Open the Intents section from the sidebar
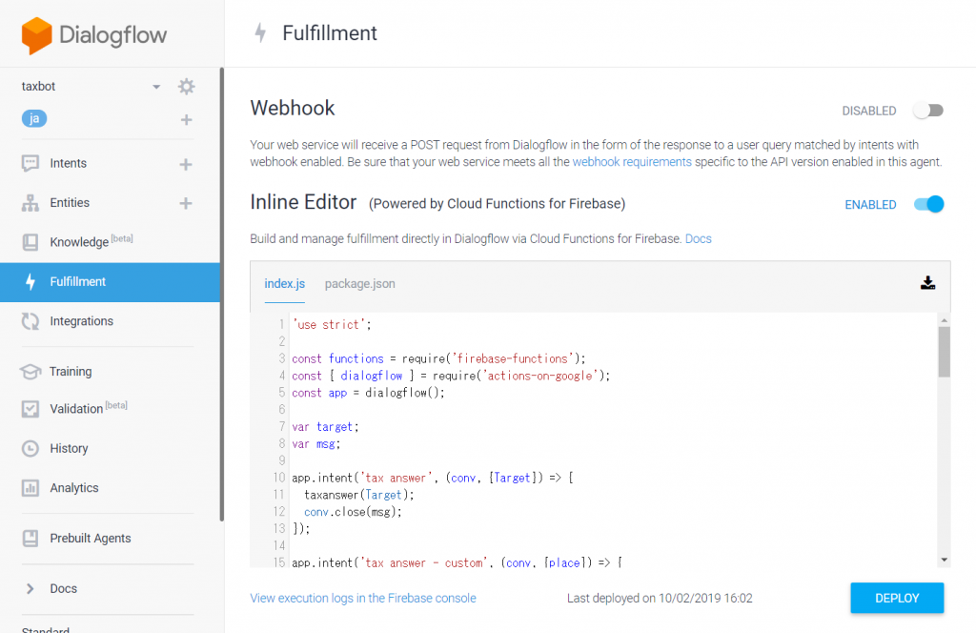The width and height of the screenshot is (976, 633). click(67, 163)
